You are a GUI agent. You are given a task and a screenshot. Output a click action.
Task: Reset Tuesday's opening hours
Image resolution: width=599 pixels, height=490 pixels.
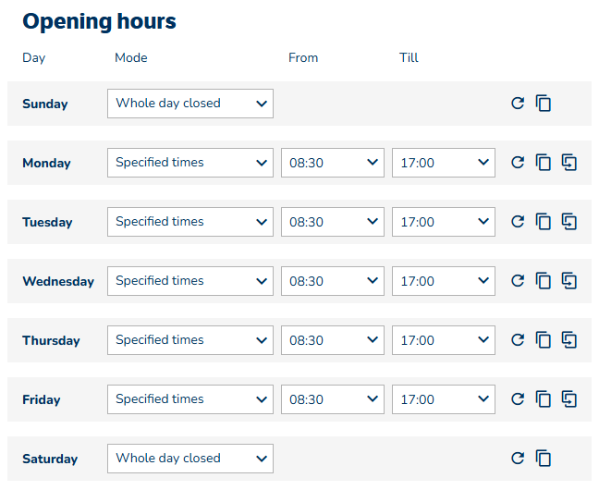click(518, 222)
